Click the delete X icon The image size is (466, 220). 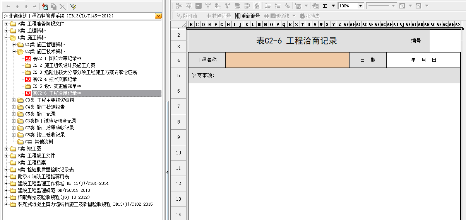tap(62, 6)
